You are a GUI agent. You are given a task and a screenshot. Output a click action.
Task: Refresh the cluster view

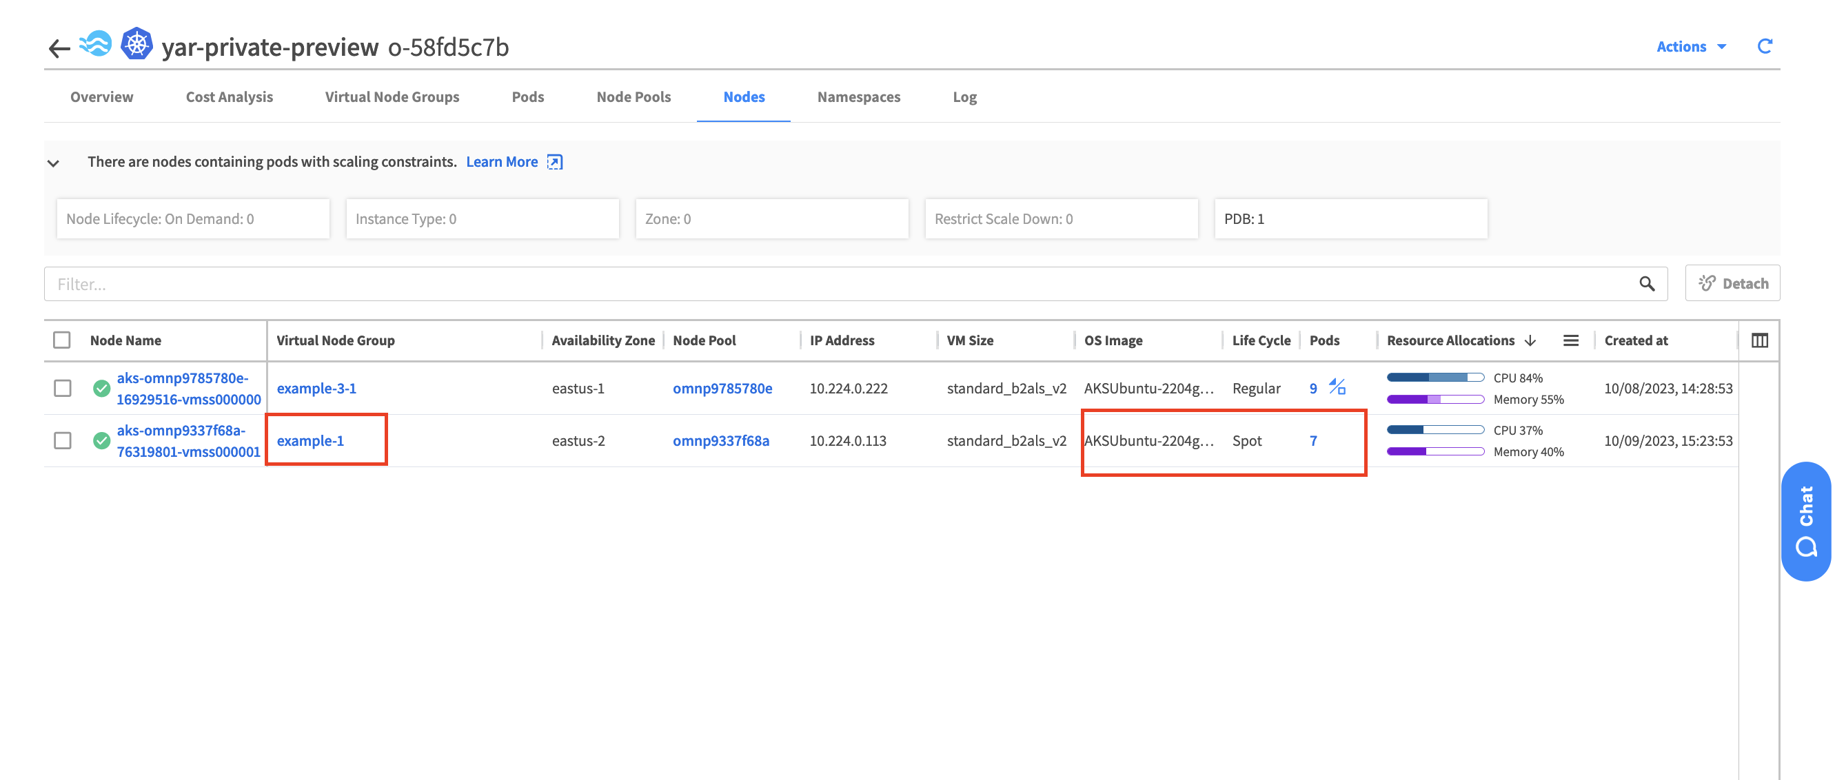pyautogui.click(x=1765, y=46)
